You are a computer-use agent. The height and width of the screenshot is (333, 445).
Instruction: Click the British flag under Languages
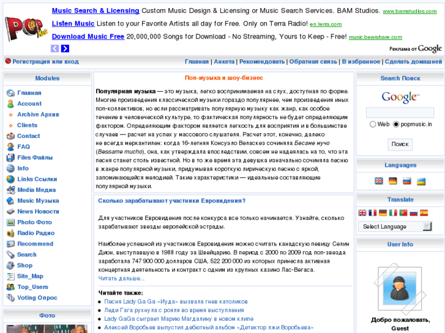point(379,181)
